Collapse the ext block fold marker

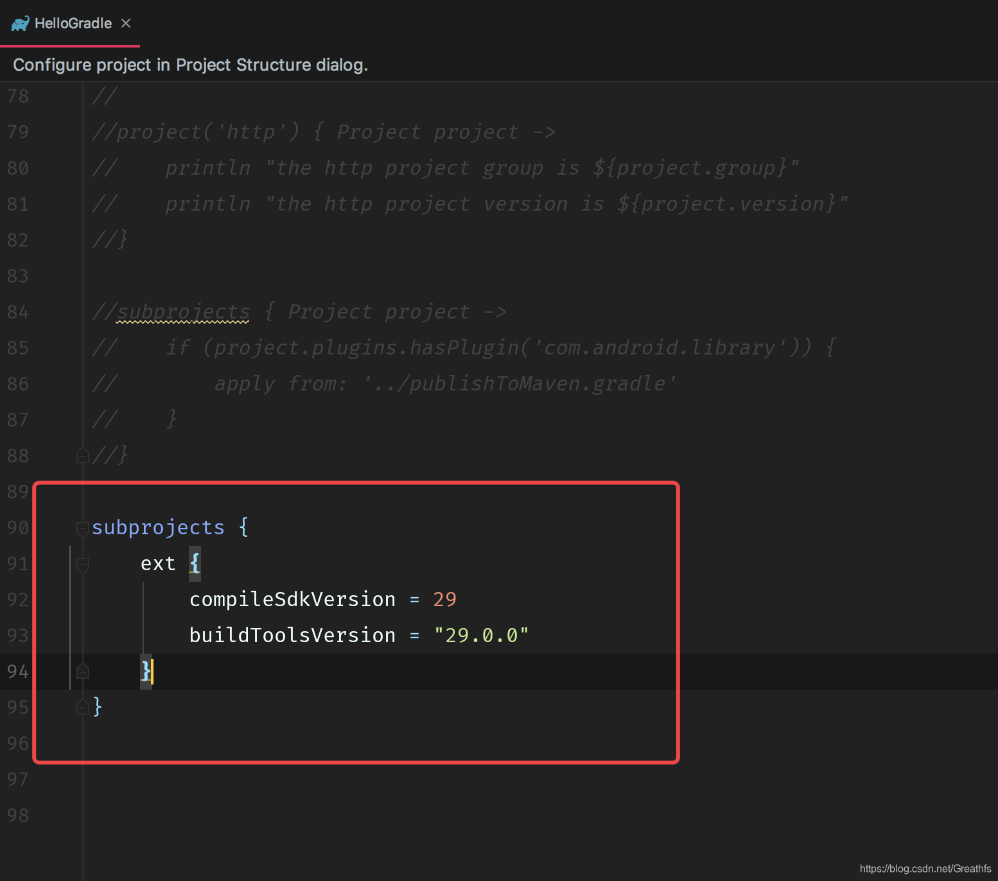click(x=83, y=564)
